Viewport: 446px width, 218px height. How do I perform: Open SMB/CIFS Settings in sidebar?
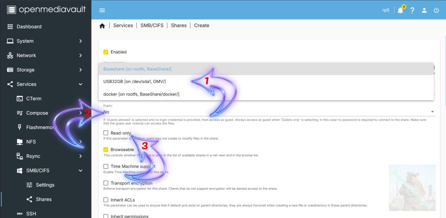(x=45, y=185)
